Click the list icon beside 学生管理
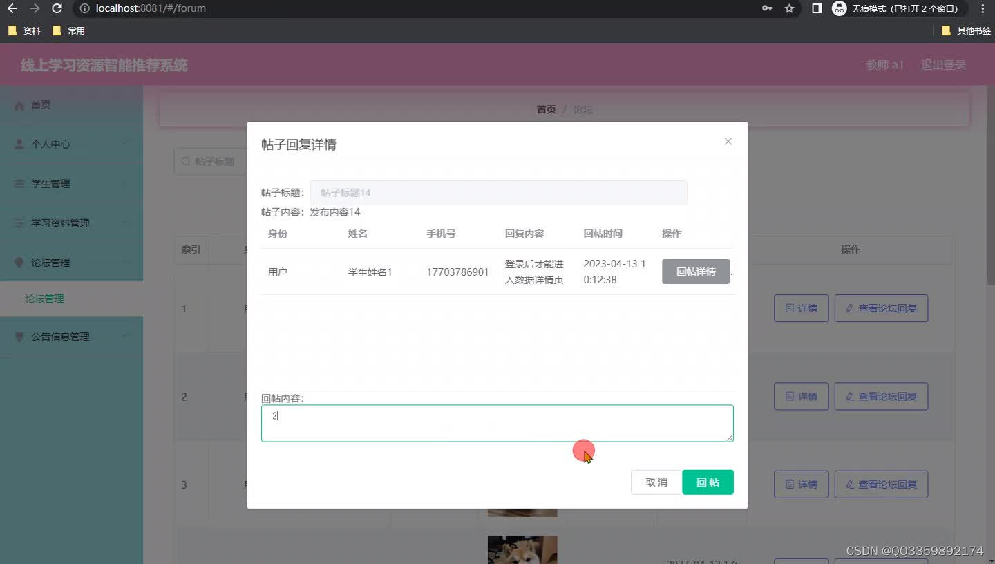Image resolution: width=995 pixels, height=564 pixels. pos(19,184)
